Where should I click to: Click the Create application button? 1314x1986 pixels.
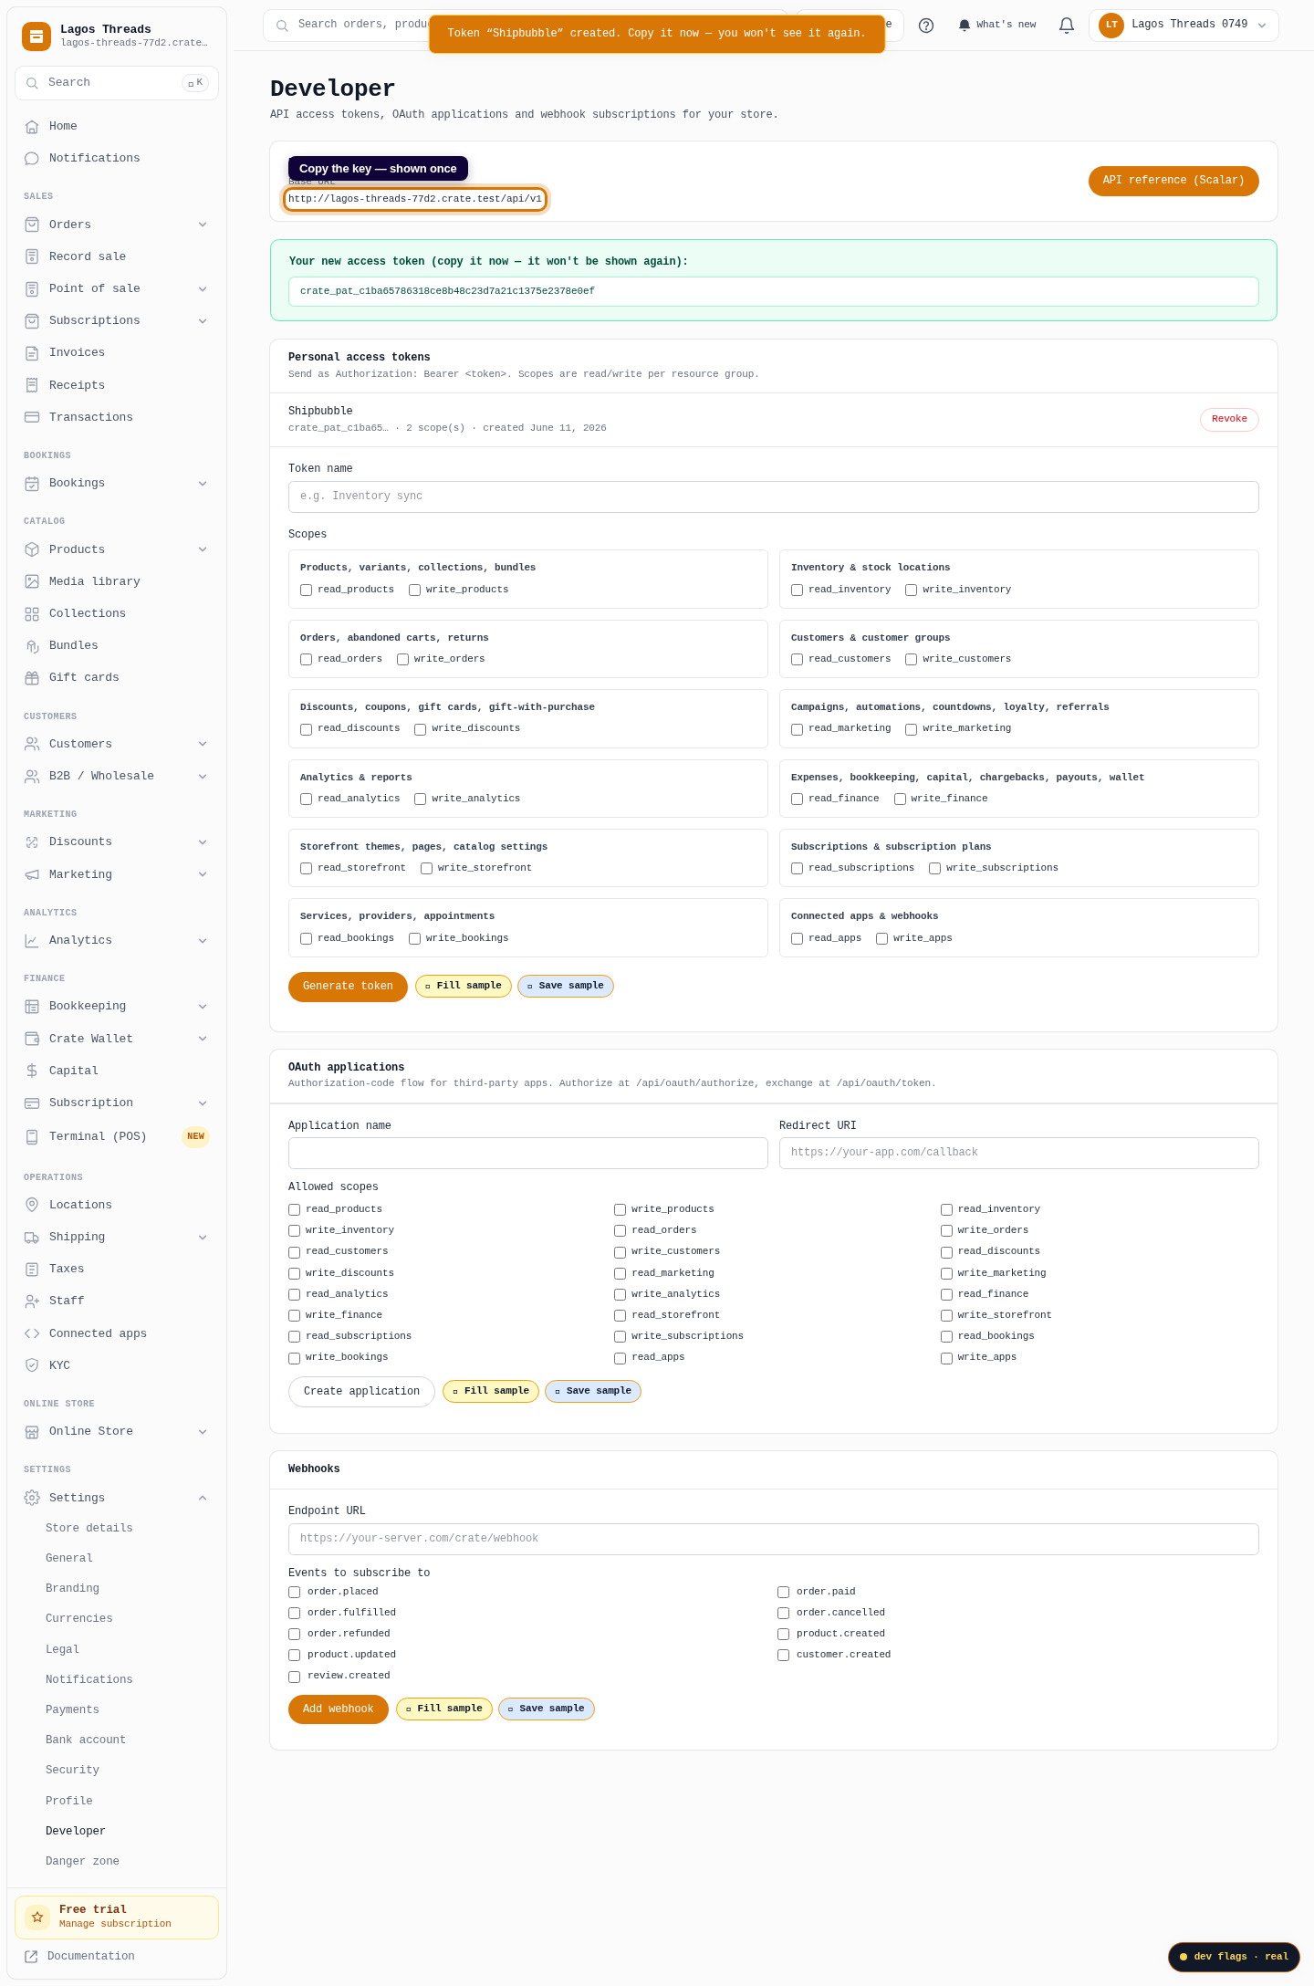coord(361,1392)
